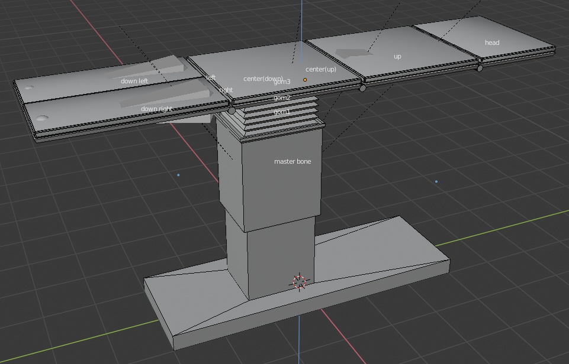Click the 'master bone' label
Viewport: 569px width, 364px height.
click(292, 161)
